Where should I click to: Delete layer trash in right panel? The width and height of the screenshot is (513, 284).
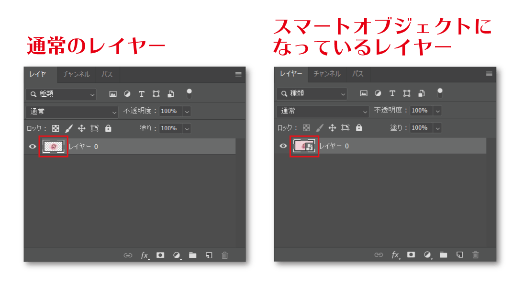click(x=475, y=254)
